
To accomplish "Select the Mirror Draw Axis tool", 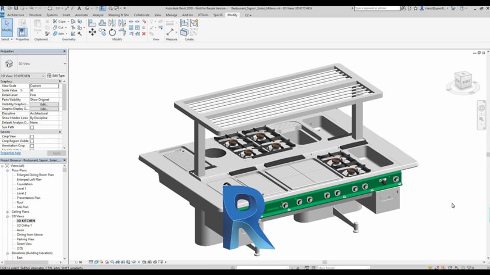I will pos(122,23).
